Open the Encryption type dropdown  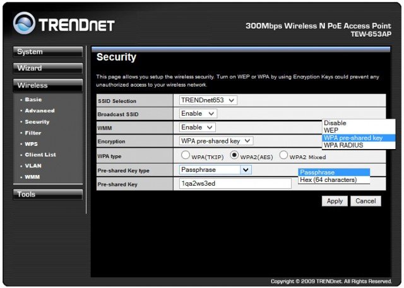coord(216,141)
